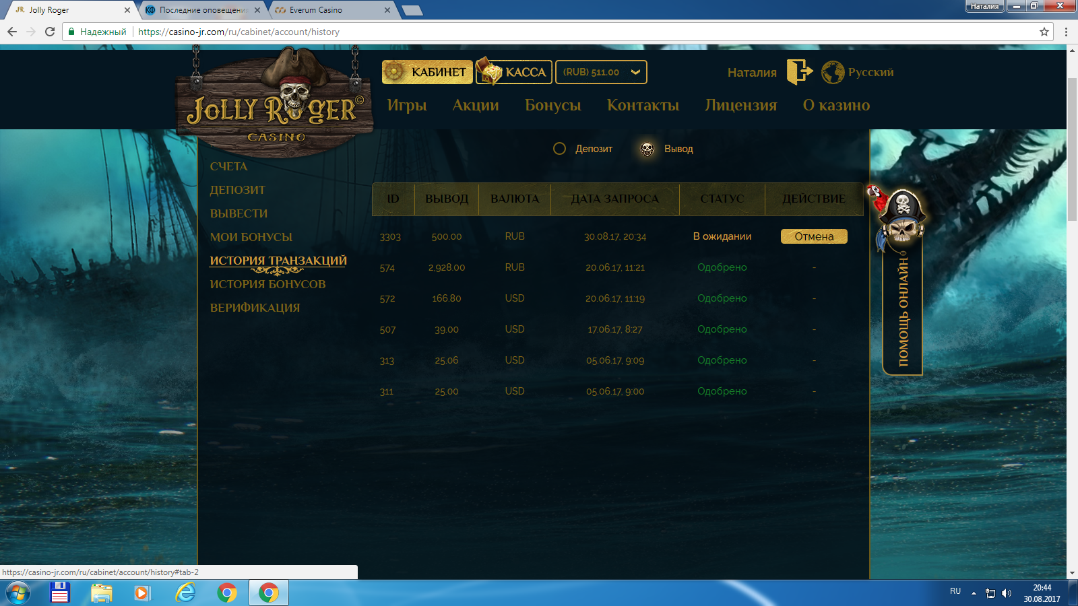Open ДЕПОЗИТ in the sidebar
The height and width of the screenshot is (606, 1078).
(x=237, y=190)
